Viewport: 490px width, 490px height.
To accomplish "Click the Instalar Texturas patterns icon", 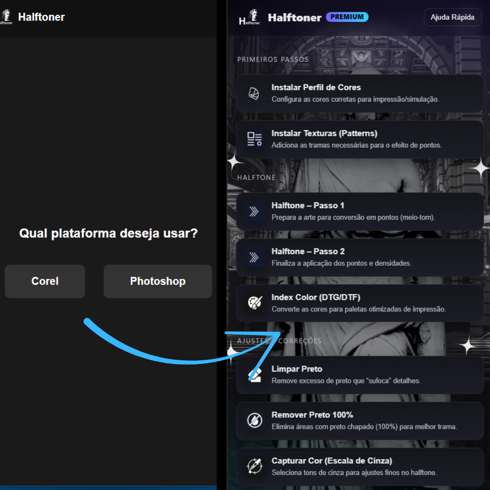I will (254, 139).
